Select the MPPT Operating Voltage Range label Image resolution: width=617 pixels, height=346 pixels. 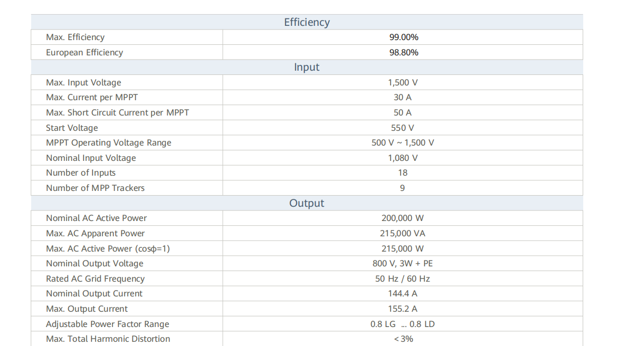(109, 143)
